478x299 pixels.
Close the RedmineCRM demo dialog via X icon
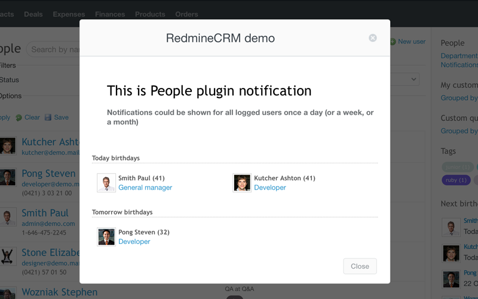[373, 38]
